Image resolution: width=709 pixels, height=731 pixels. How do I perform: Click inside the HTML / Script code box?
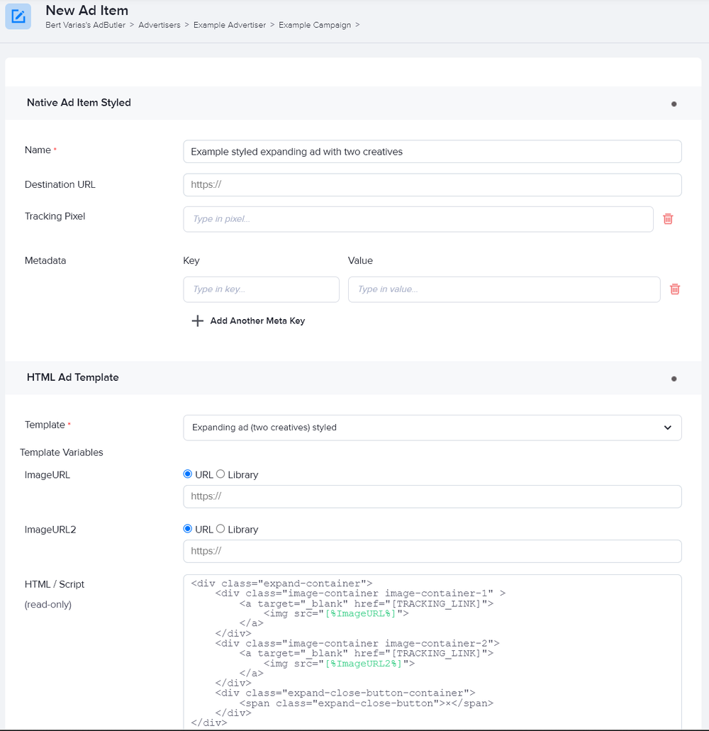click(432, 652)
